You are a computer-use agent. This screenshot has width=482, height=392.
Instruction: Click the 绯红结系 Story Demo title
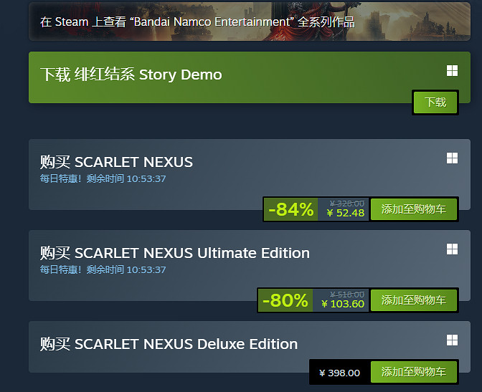click(131, 75)
